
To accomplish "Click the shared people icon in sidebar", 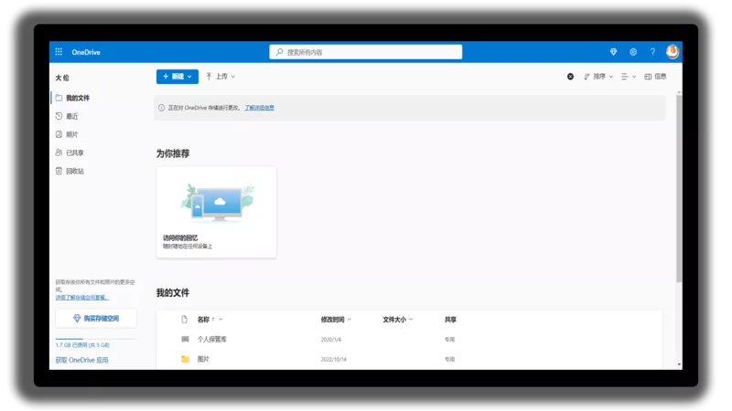I will (x=59, y=153).
